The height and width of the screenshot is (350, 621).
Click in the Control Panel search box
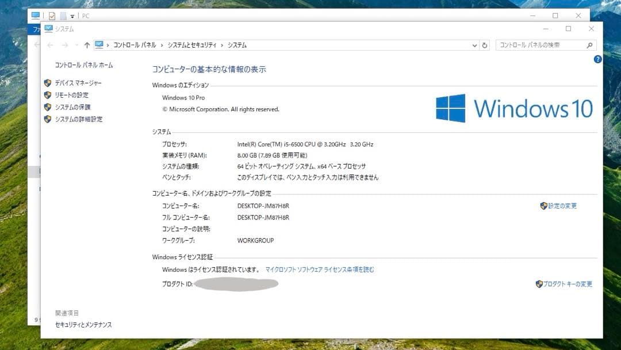(541, 45)
